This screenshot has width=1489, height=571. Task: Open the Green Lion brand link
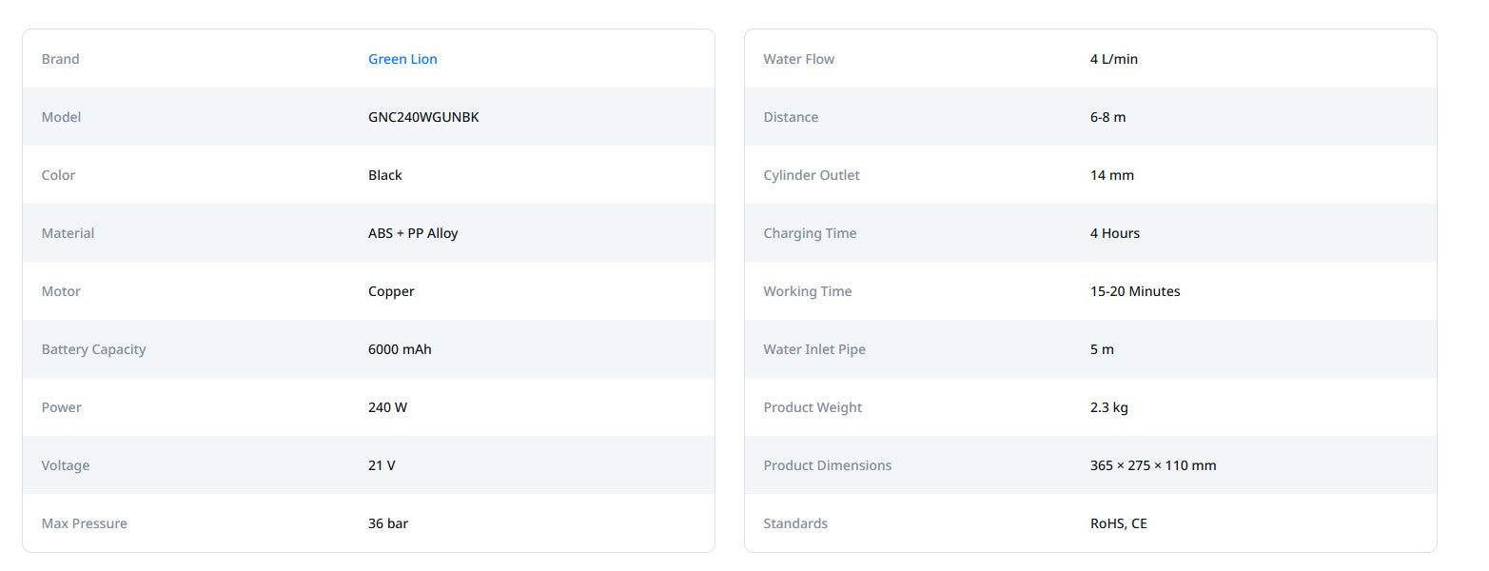click(402, 59)
